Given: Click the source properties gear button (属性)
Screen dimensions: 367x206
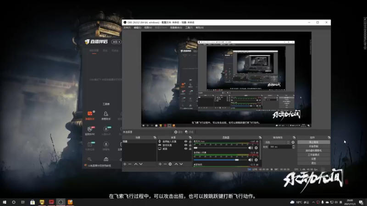Looking at the screenshot, I should tap(178, 132).
